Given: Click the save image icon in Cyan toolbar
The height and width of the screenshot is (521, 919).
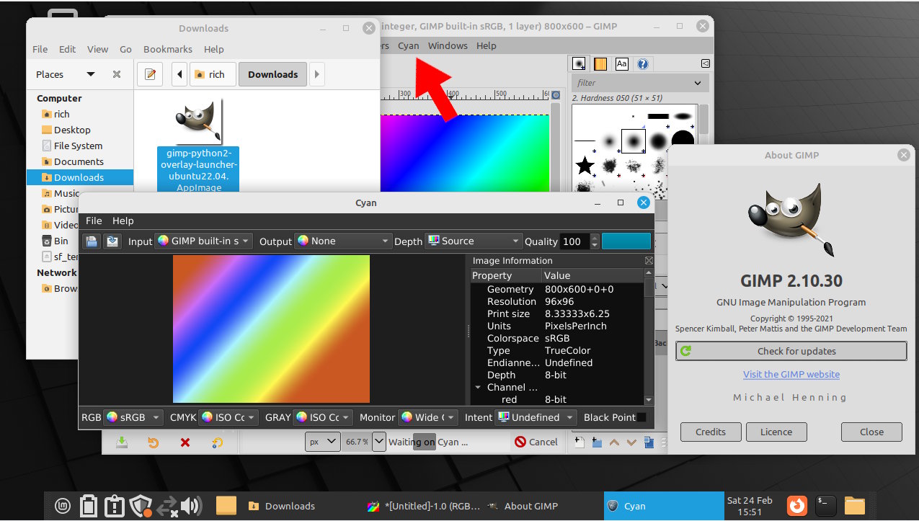Looking at the screenshot, I should pos(112,241).
